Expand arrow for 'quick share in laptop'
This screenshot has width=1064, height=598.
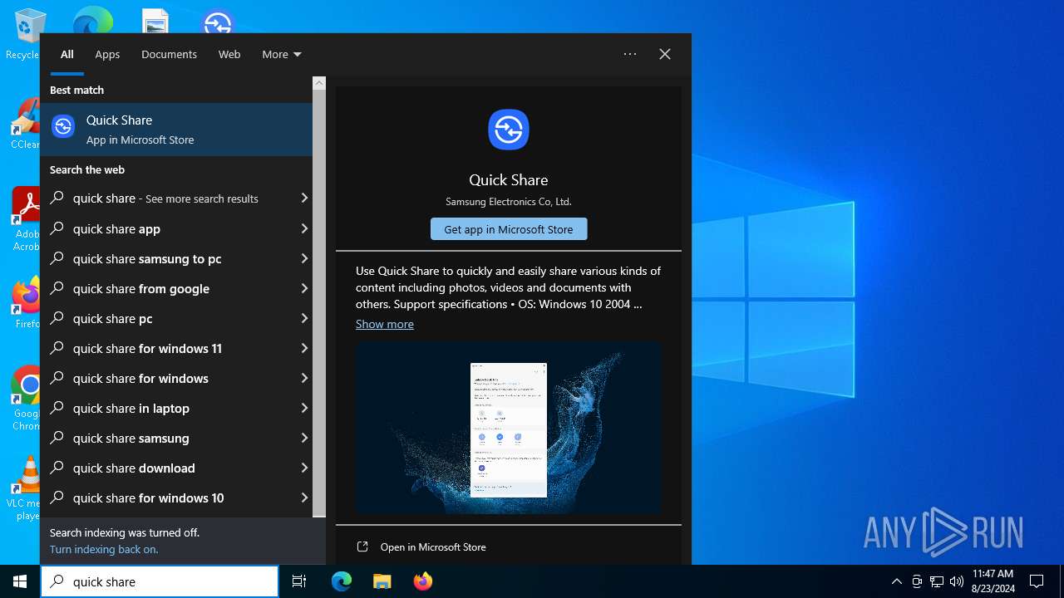304,408
